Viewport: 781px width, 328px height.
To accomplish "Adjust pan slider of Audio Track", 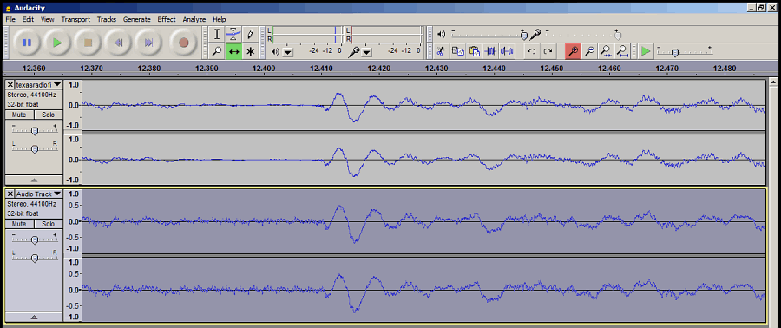I will 35,258.
